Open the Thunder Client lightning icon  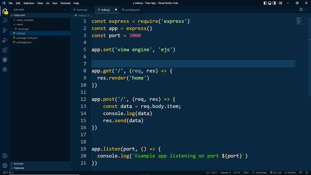5,69
